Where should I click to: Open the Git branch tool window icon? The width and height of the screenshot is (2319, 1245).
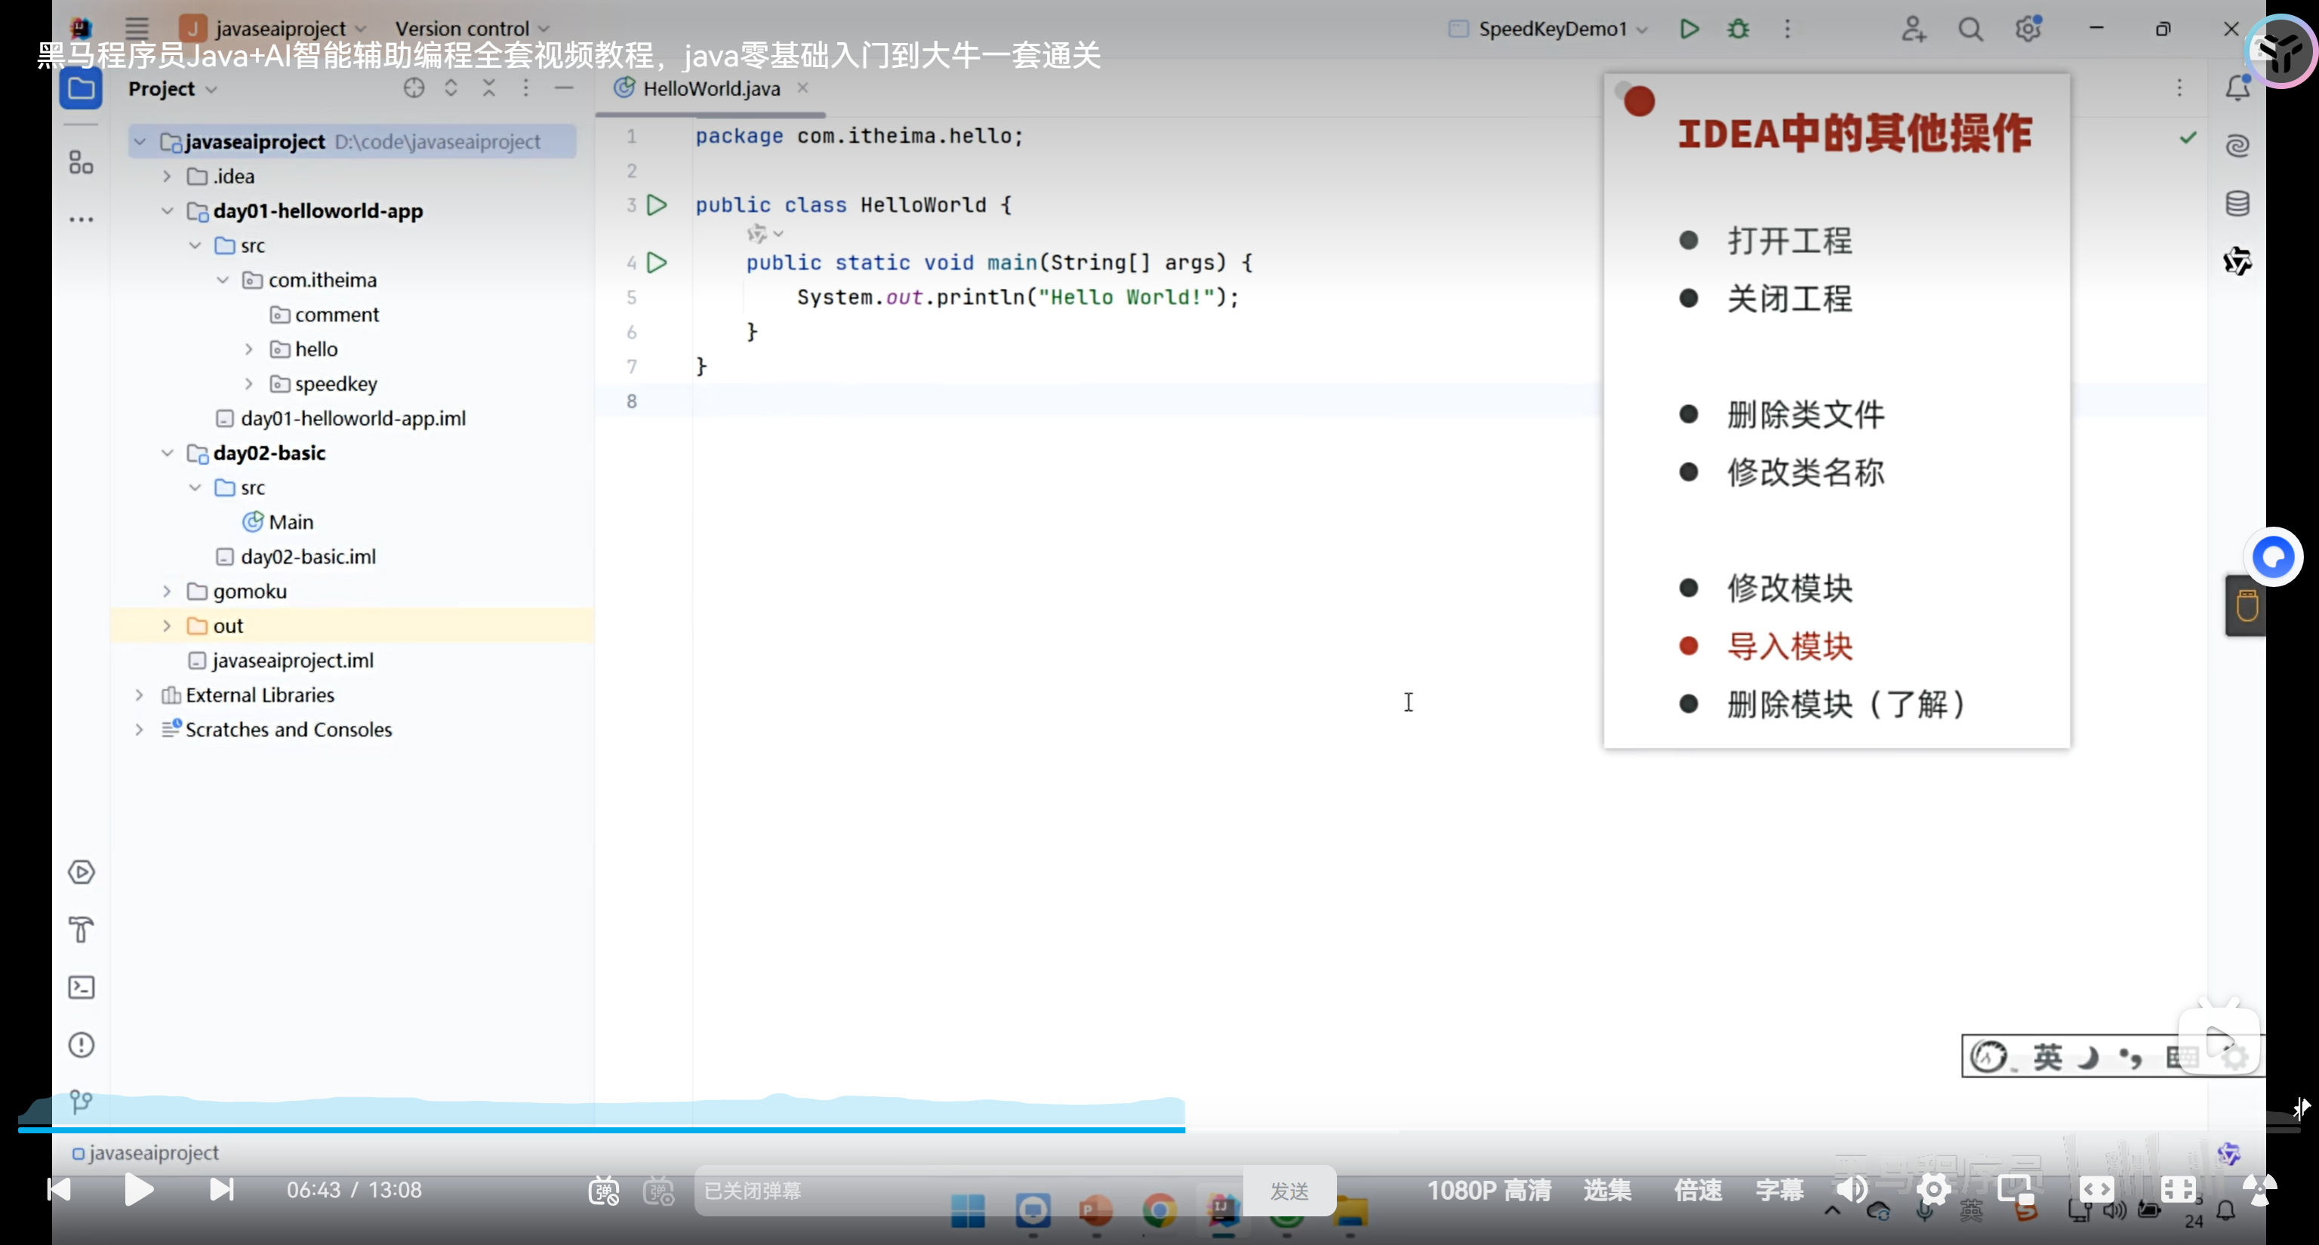pyautogui.click(x=81, y=1101)
